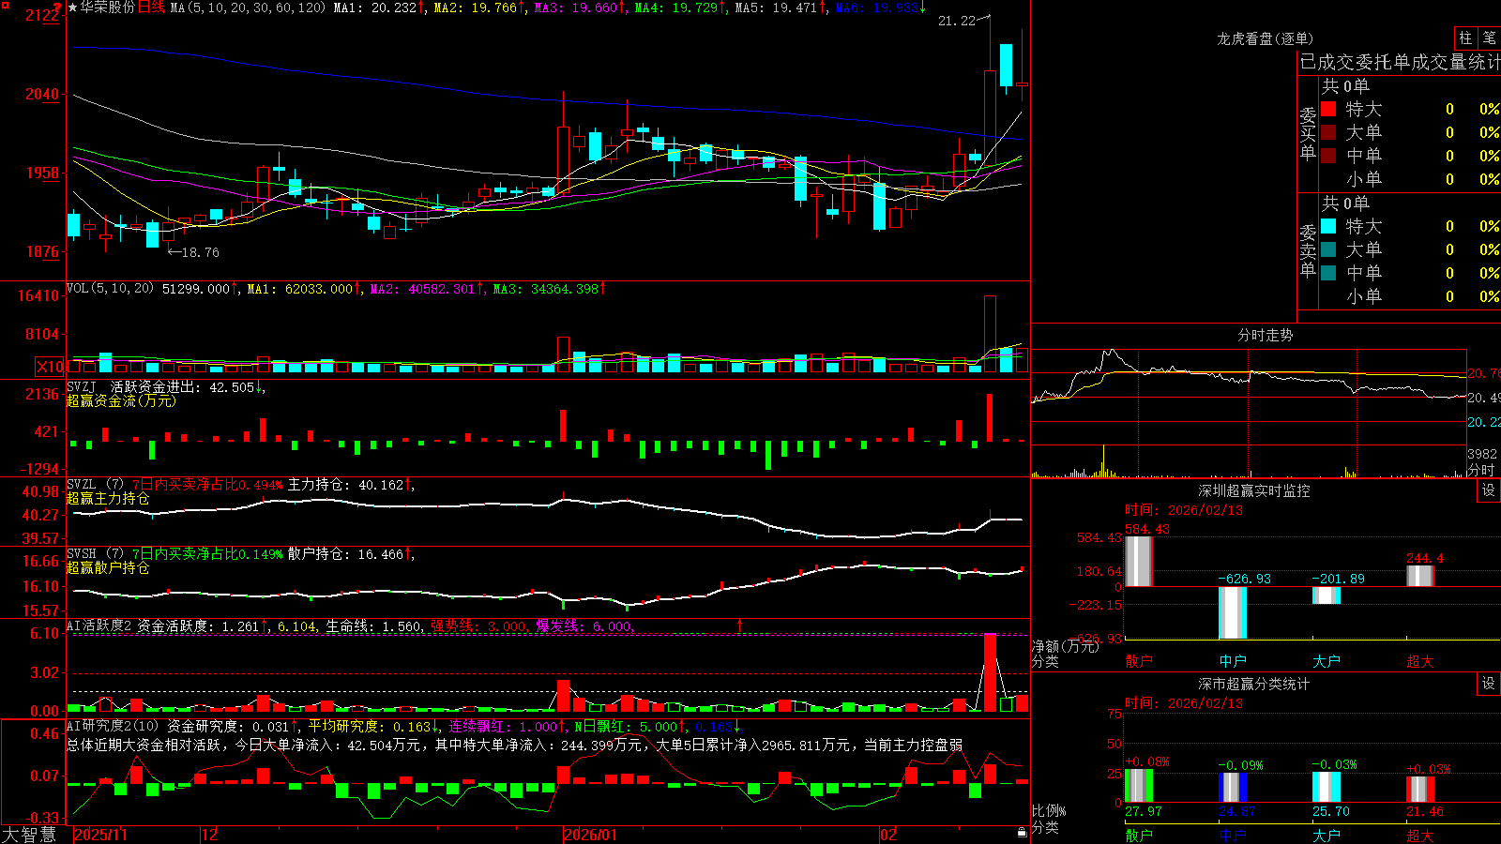Click the 2025/11 timeline date marker

click(100, 835)
